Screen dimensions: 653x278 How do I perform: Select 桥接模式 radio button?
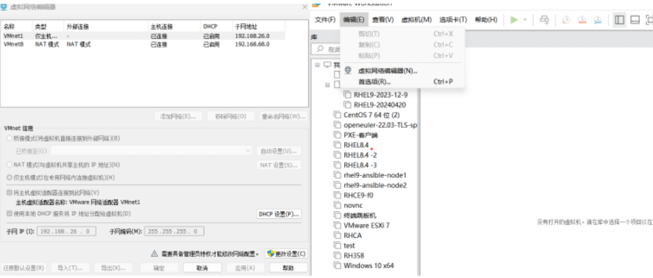(10, 138)
